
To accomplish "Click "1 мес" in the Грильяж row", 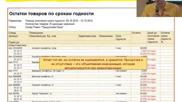I will [118, 85].
